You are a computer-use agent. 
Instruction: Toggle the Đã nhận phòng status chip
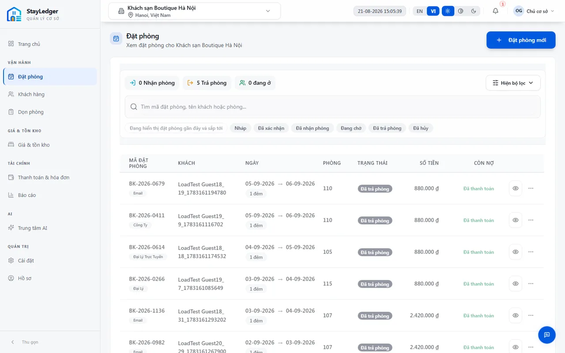(313, 128)
